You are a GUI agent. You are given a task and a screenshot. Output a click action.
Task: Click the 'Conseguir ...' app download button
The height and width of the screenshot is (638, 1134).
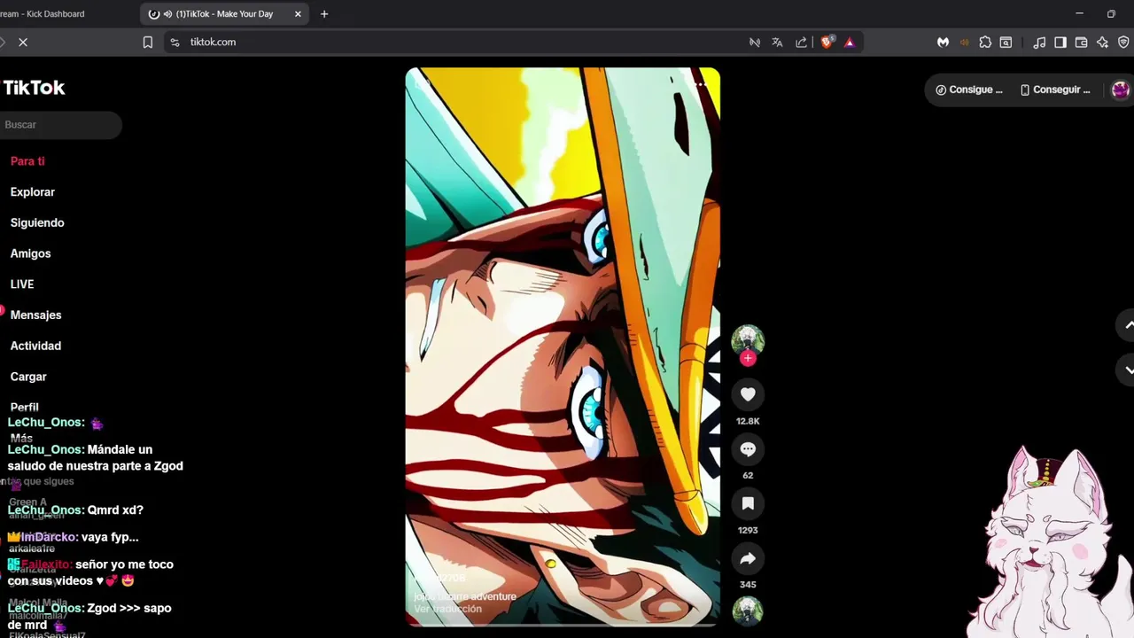coord(1055,89)
